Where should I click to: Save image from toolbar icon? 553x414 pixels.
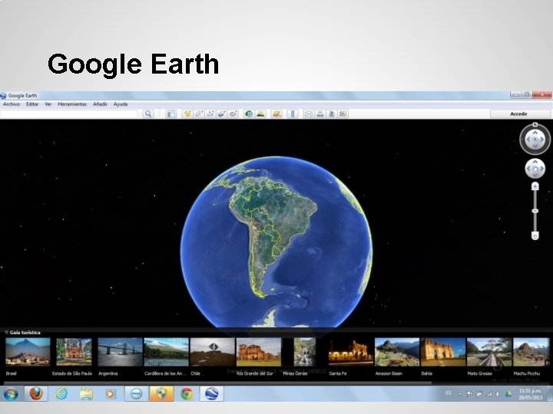click(332, 114)
